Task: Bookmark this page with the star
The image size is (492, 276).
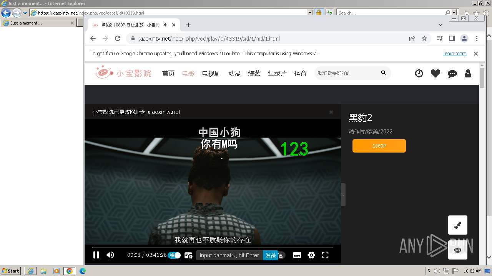Action: coord(424,38)
